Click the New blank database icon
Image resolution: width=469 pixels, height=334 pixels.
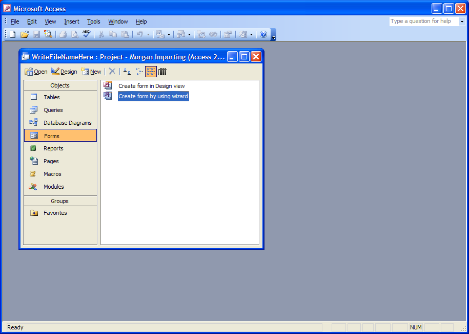click(12, 34)
